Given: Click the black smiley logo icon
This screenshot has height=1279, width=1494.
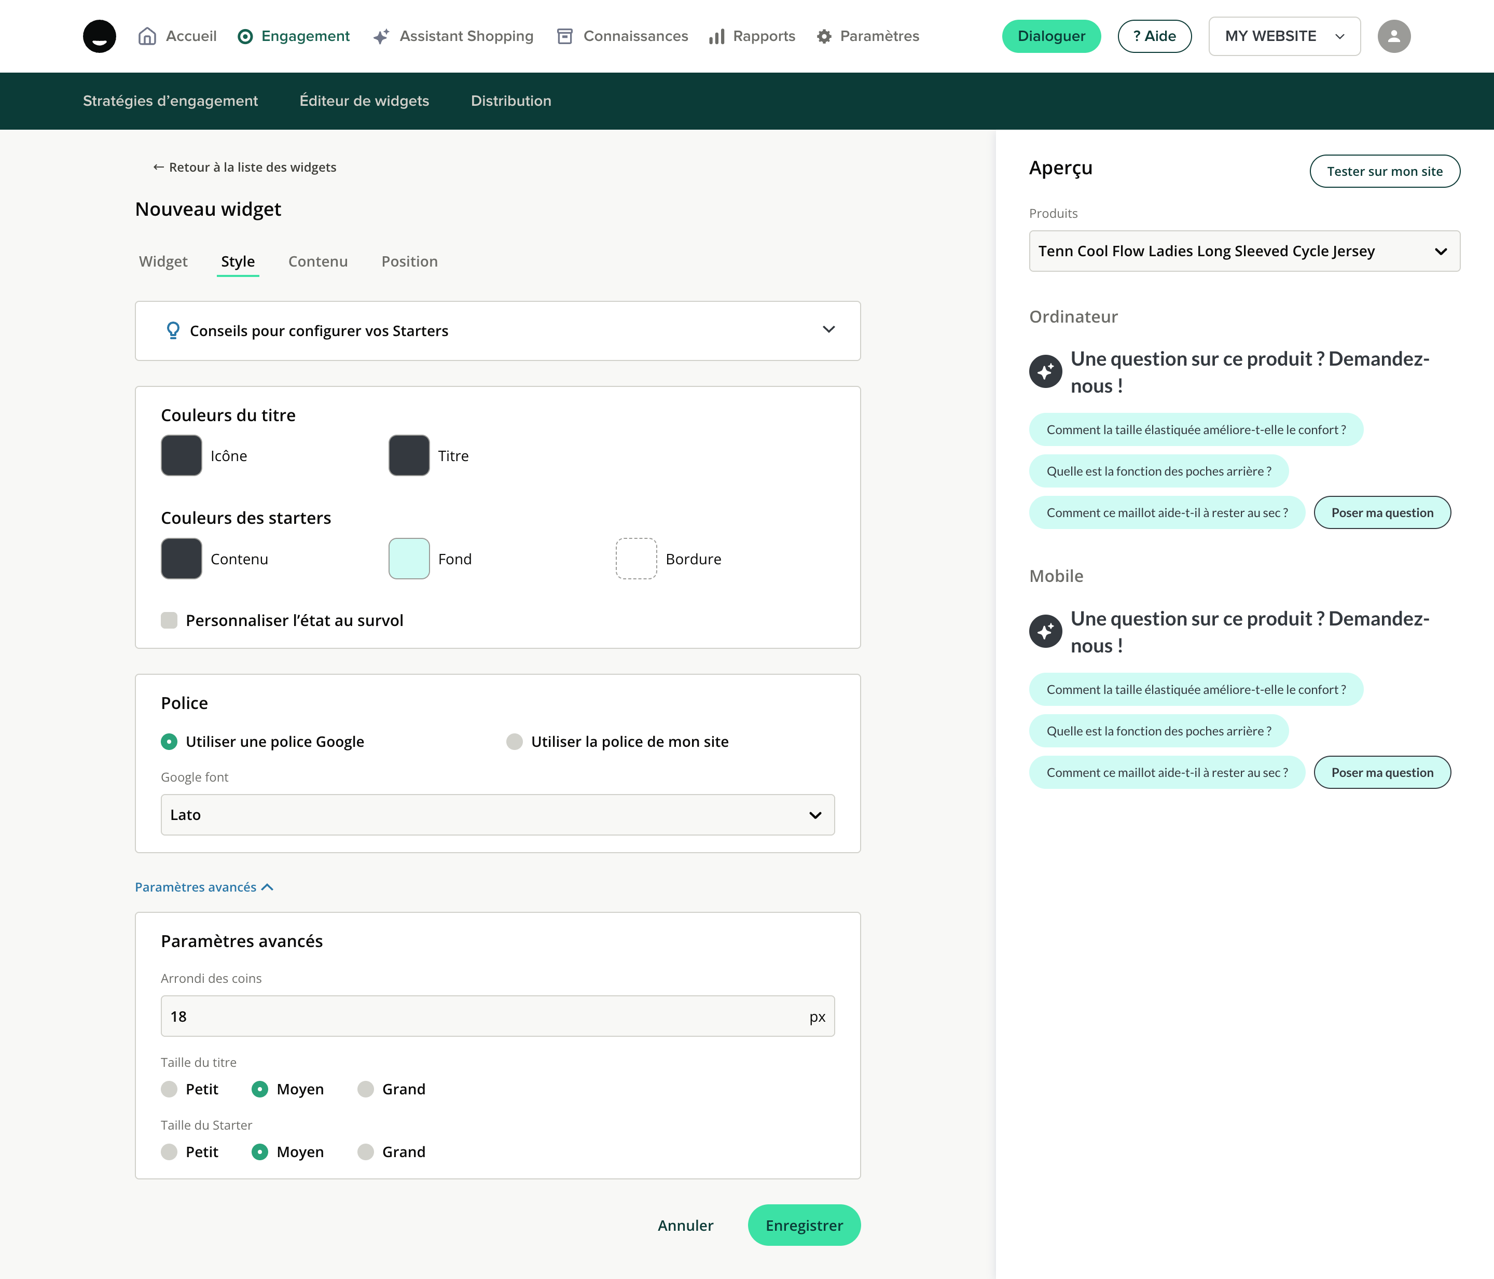Looking at the screenshot, I should pyautogui.click(x=100, y=36).
